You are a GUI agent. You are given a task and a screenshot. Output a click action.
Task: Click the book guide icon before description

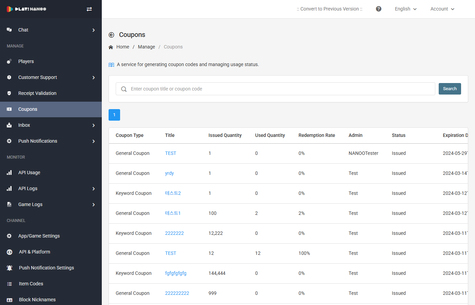(111, 65)
